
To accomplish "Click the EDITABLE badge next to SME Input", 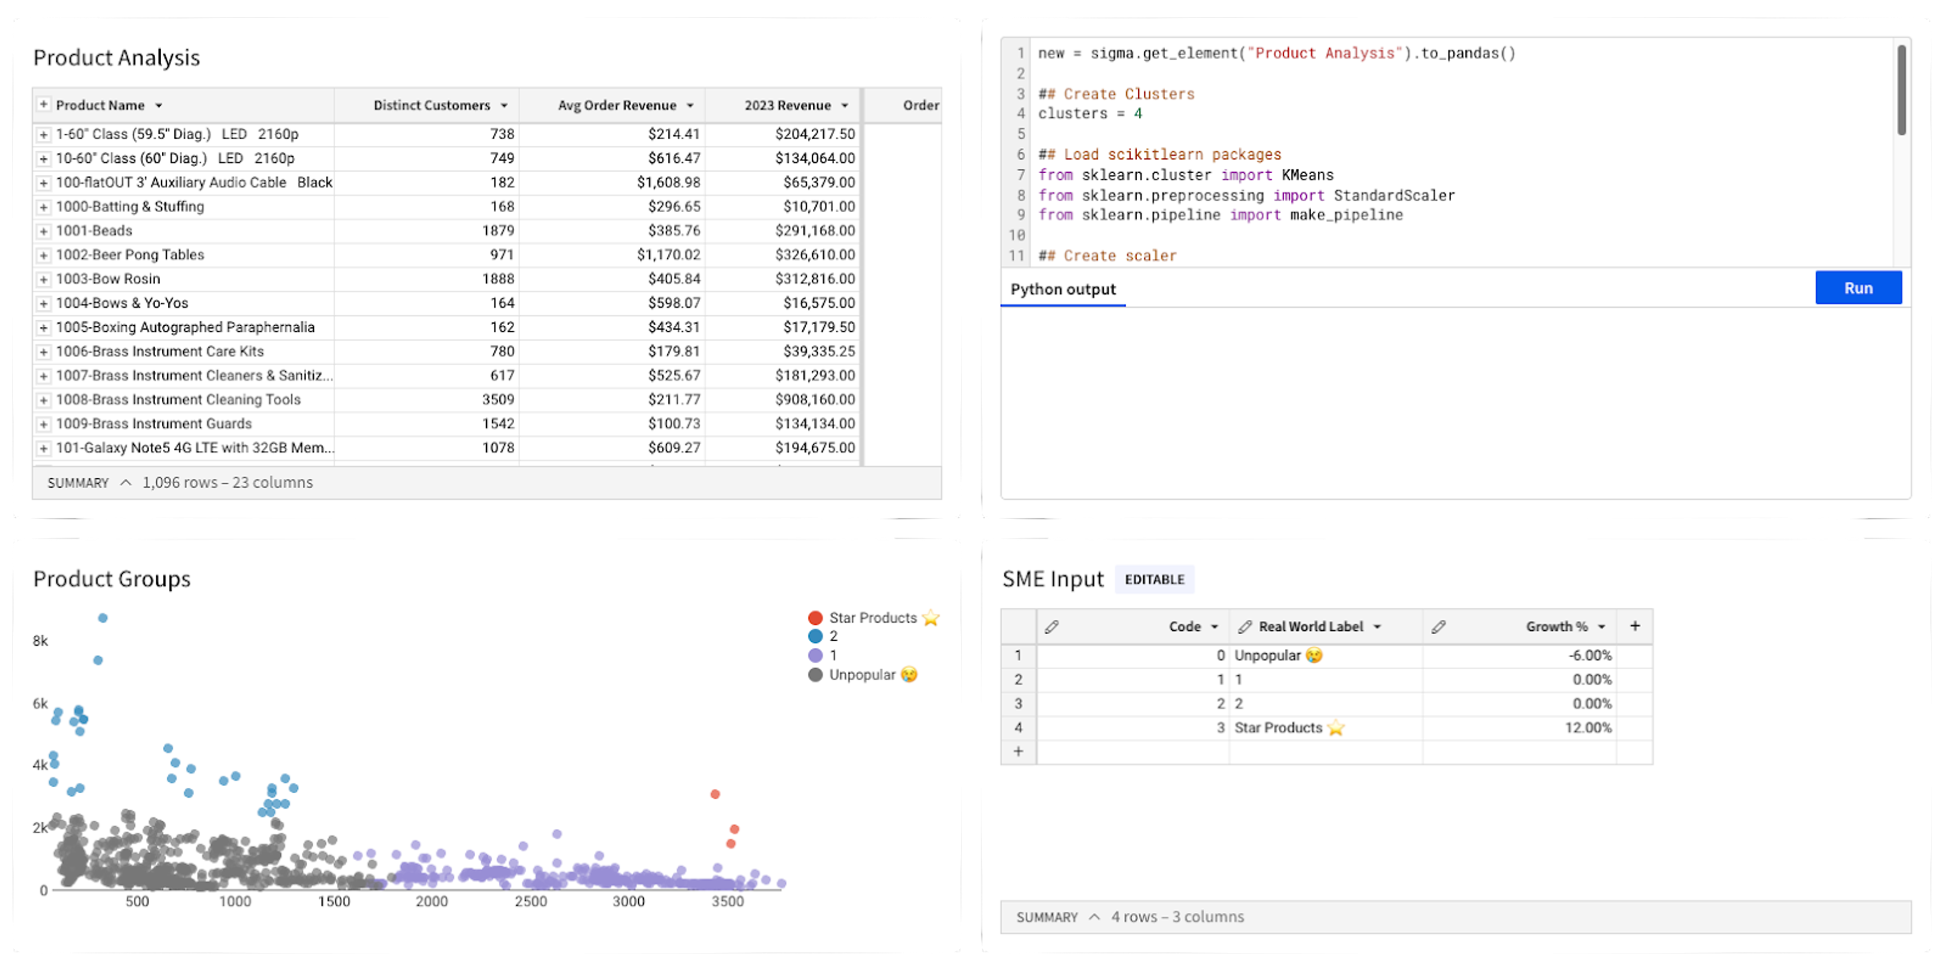I will pos(1154,580).
